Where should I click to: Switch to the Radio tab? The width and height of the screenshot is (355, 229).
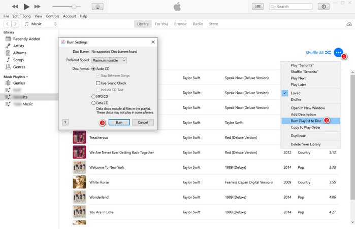click(x=198, y=24)
